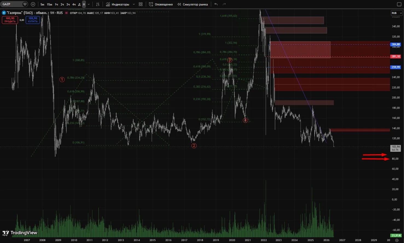This screenshot has width=404, height=243.
Task: Open the Индикаторы panel
Action: coord(118,4)
